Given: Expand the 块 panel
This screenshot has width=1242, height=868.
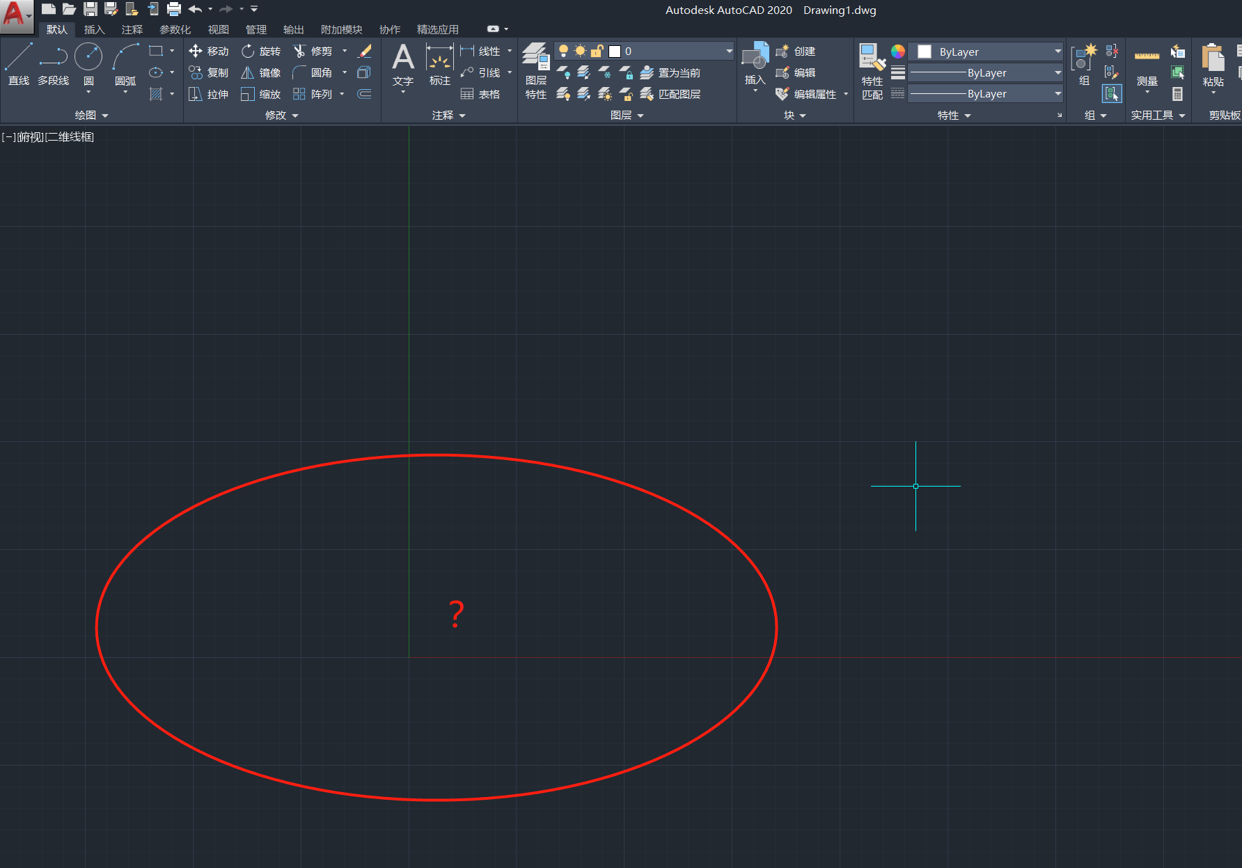Looking at the screenshot, I should 795,116.
